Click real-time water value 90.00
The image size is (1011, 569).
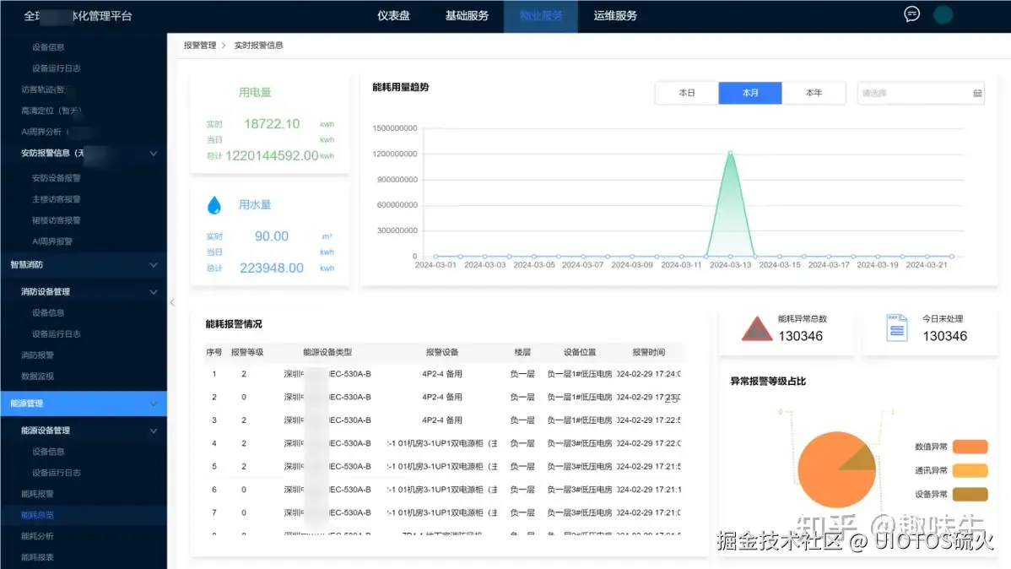pyautogui.click(x=272, y=236)
